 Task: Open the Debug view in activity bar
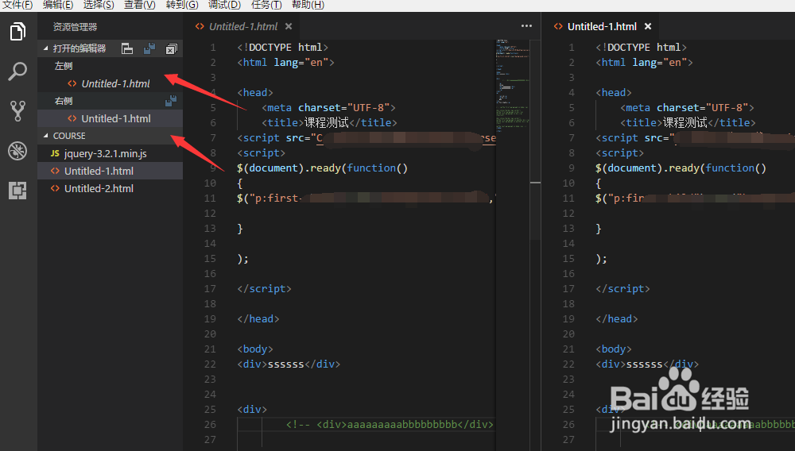click(x=17, y=151)
